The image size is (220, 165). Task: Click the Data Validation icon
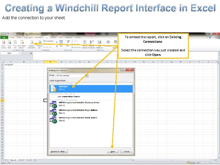(100, 44)
